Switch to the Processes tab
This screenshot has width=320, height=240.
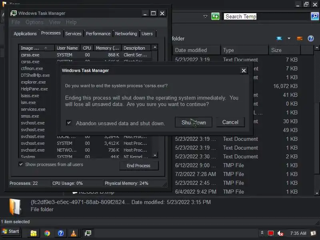(51, 33)
